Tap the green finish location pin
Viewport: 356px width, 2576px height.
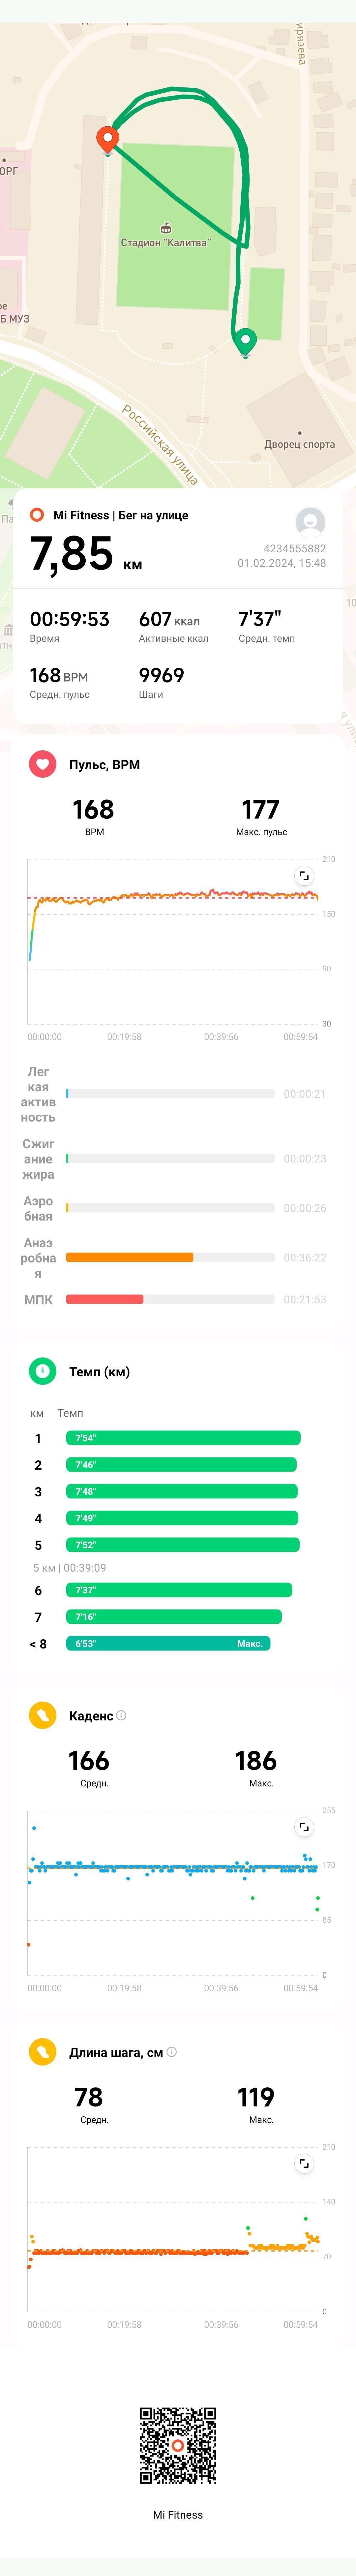pos(245,343)
